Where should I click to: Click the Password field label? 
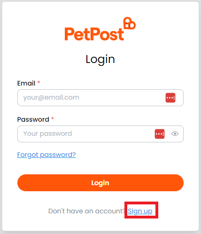coord(33,119)
